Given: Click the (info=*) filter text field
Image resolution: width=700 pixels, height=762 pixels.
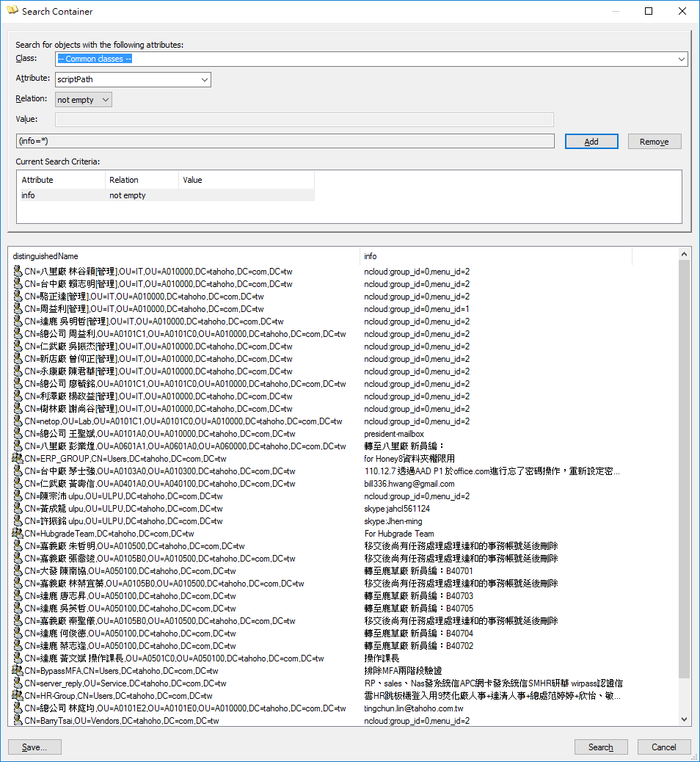Looking at the screenshot, I should click(285, 141).
